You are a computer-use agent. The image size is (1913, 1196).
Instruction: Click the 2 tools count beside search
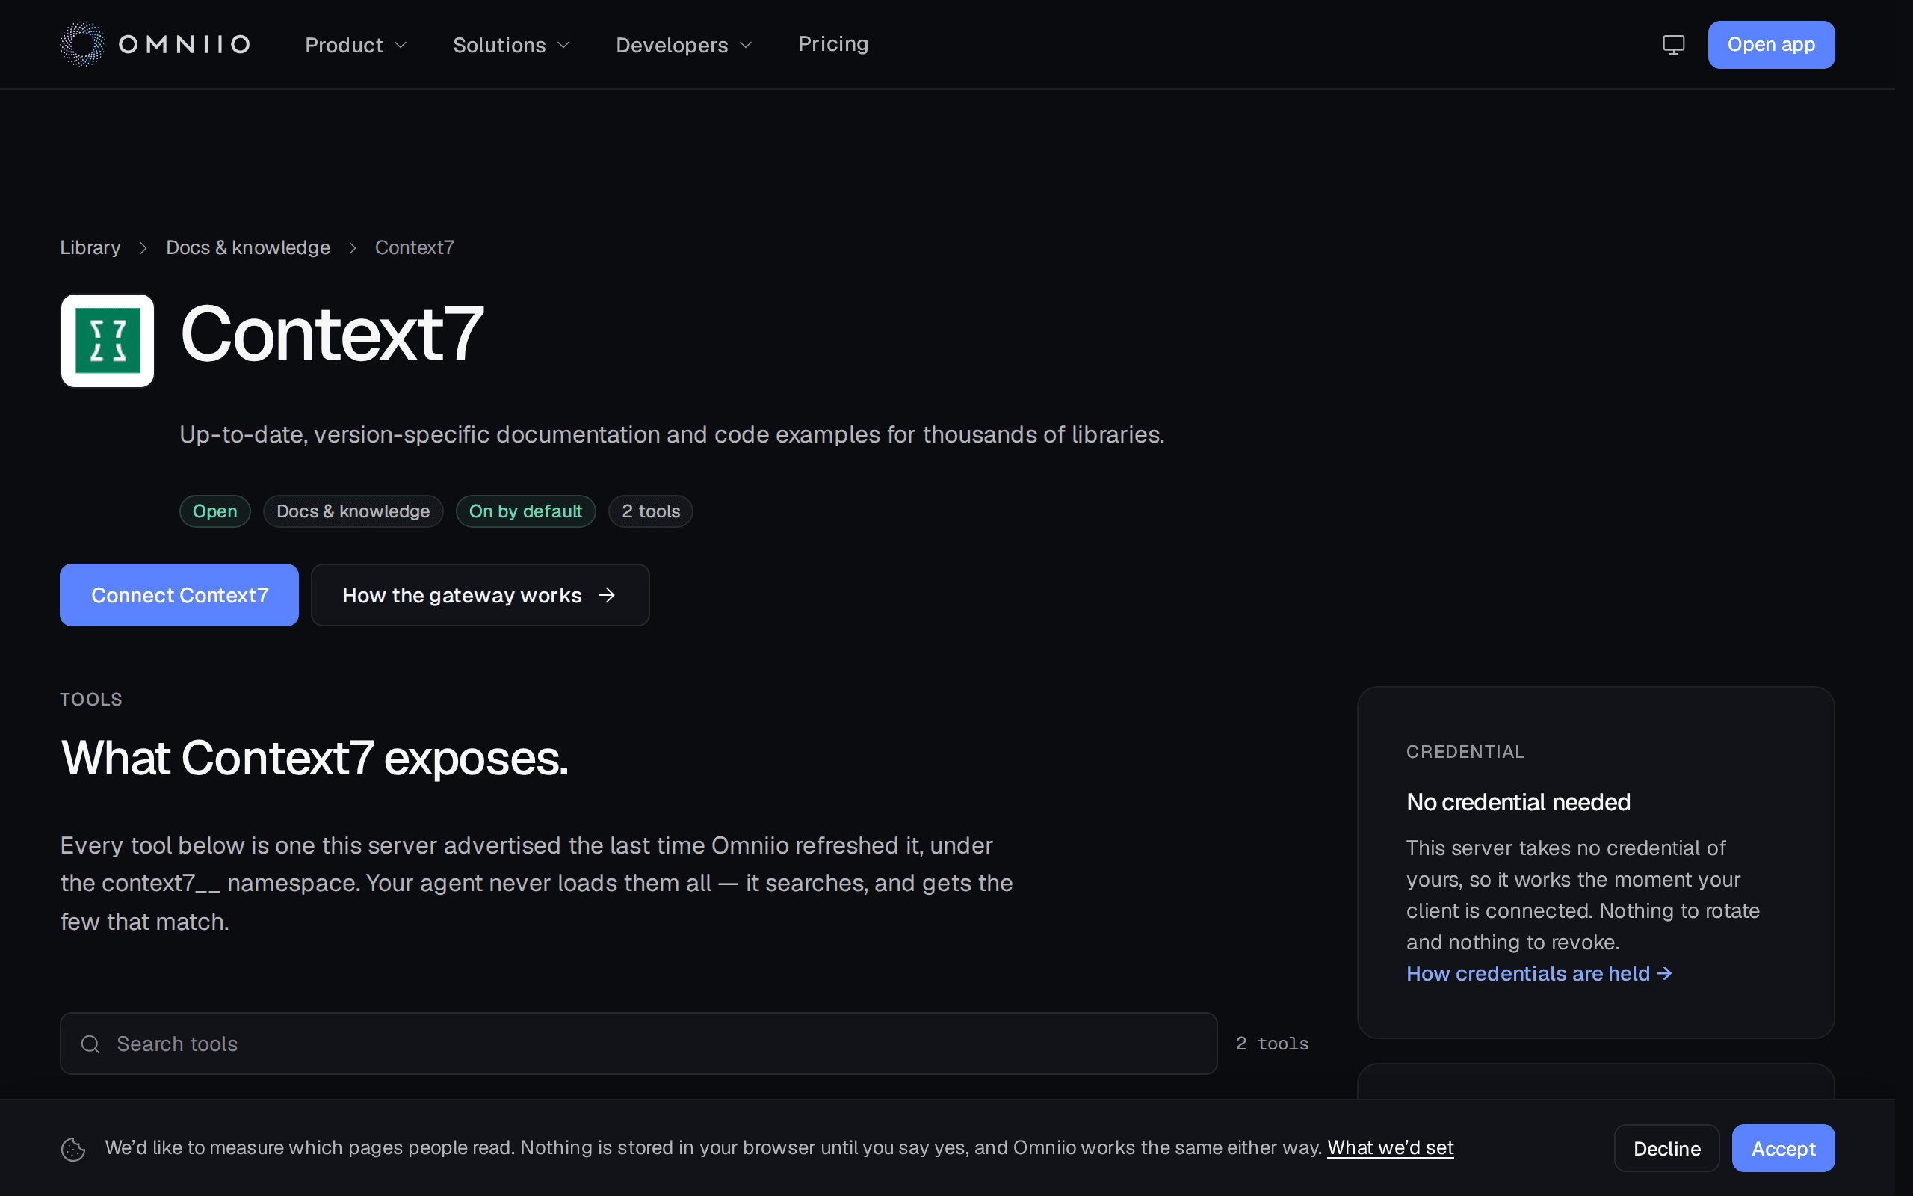[x=1272, y=1044]
